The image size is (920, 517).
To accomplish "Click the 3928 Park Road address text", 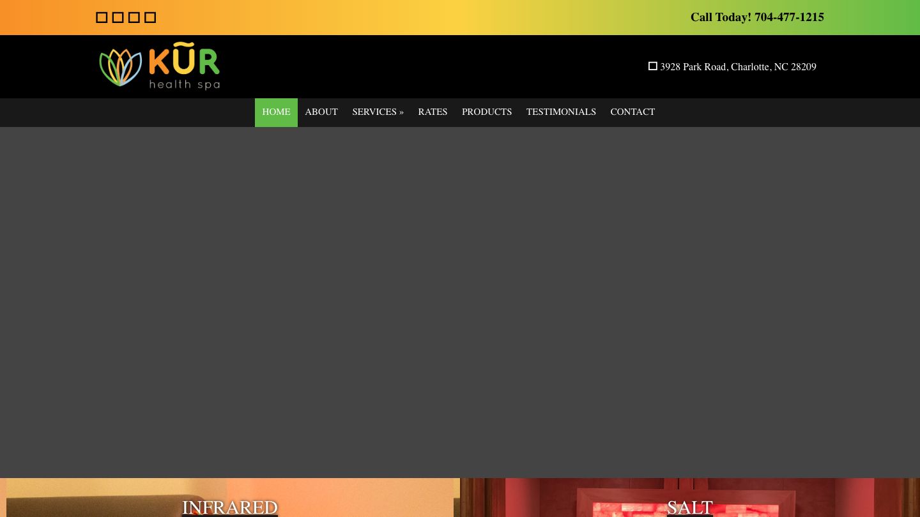I will click(x=738, y=67).
